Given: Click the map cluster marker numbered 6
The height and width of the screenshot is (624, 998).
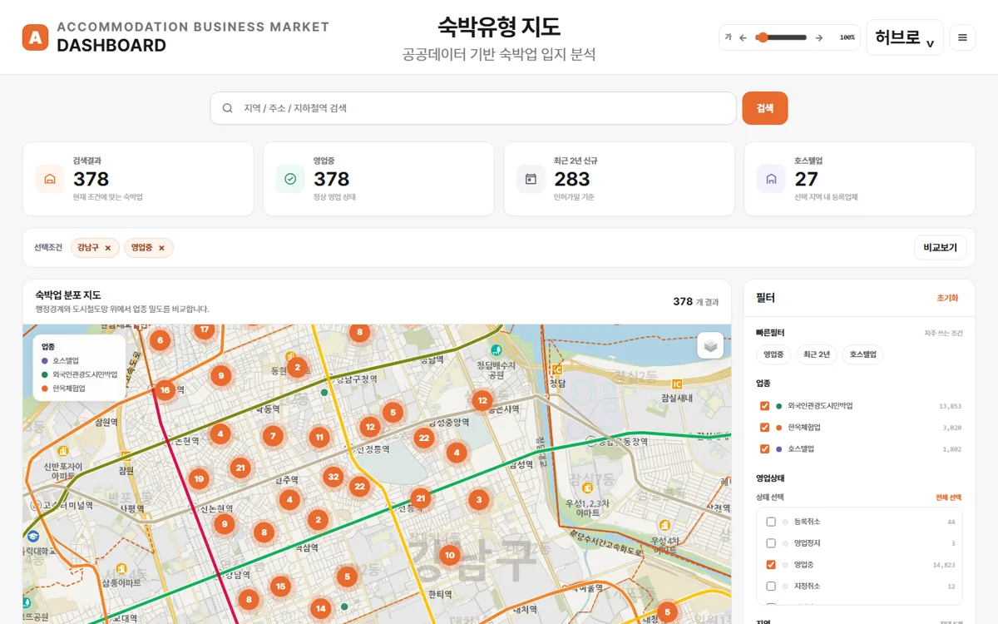Looking at the screenshot, I should click(x=160, y=340).
